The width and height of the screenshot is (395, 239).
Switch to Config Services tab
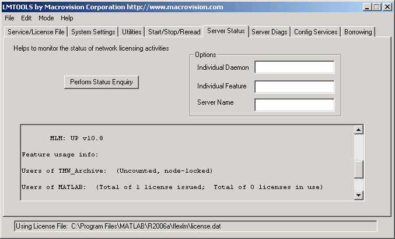pos(316,32)
